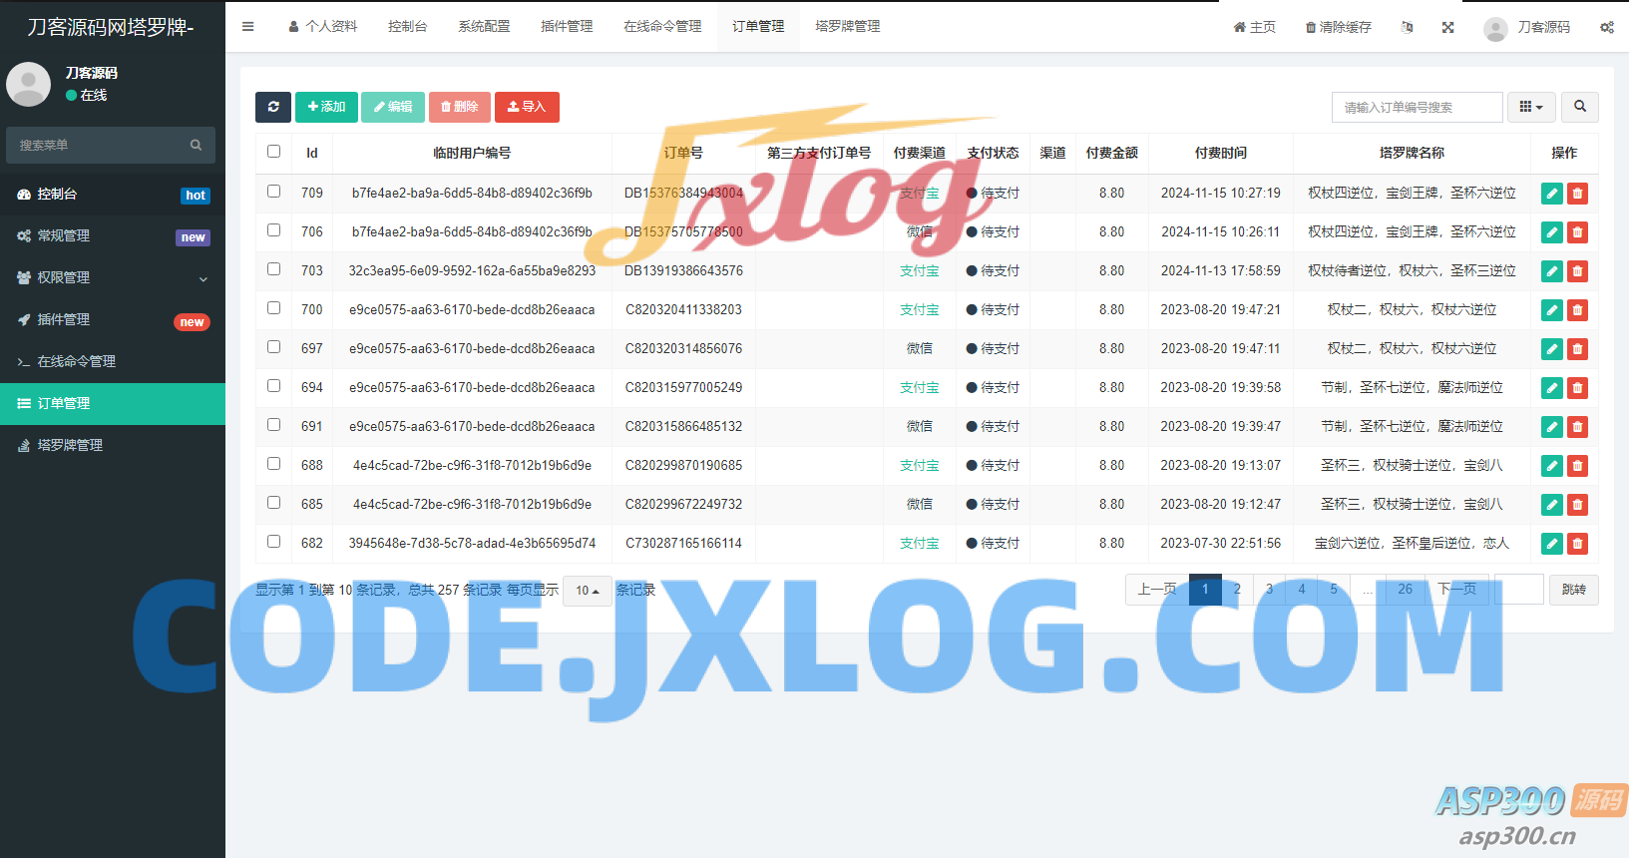This screenshot has height=858, width=1629.
Task: Open the 控制台 sidebar menu item
Action: pyautogui.click(x=113, y=195)
